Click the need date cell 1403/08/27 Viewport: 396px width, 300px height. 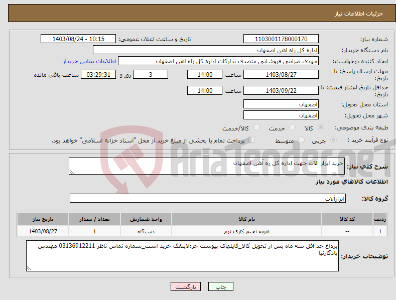pos(43,231)
